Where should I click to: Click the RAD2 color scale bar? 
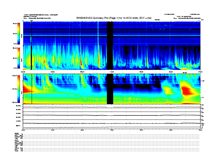(x=19, y=34)
